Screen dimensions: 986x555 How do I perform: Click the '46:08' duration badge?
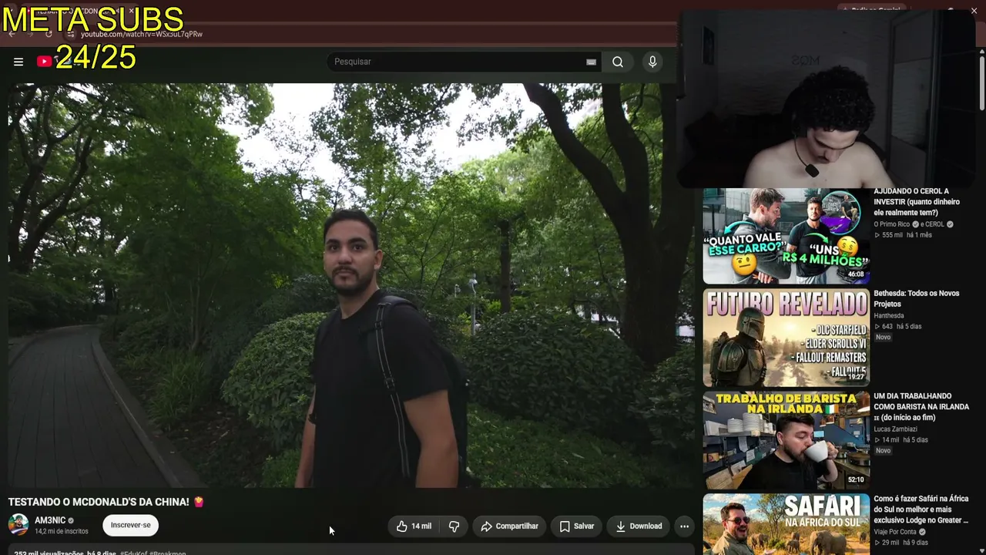[856, 274]
